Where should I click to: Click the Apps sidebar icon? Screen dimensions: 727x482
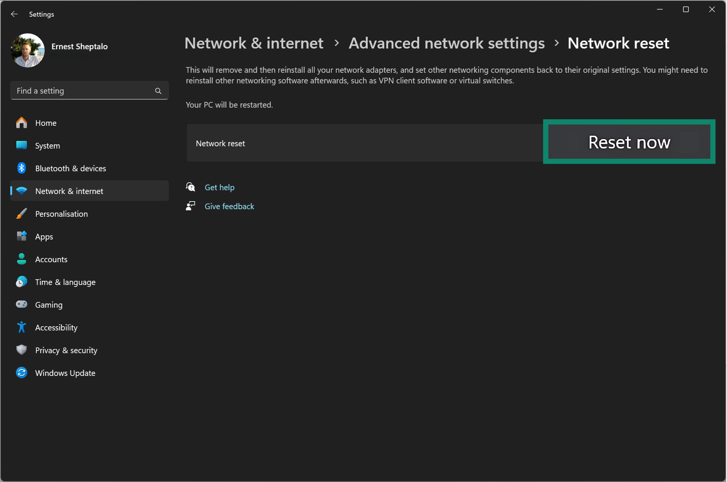click(x=22, y=236)
